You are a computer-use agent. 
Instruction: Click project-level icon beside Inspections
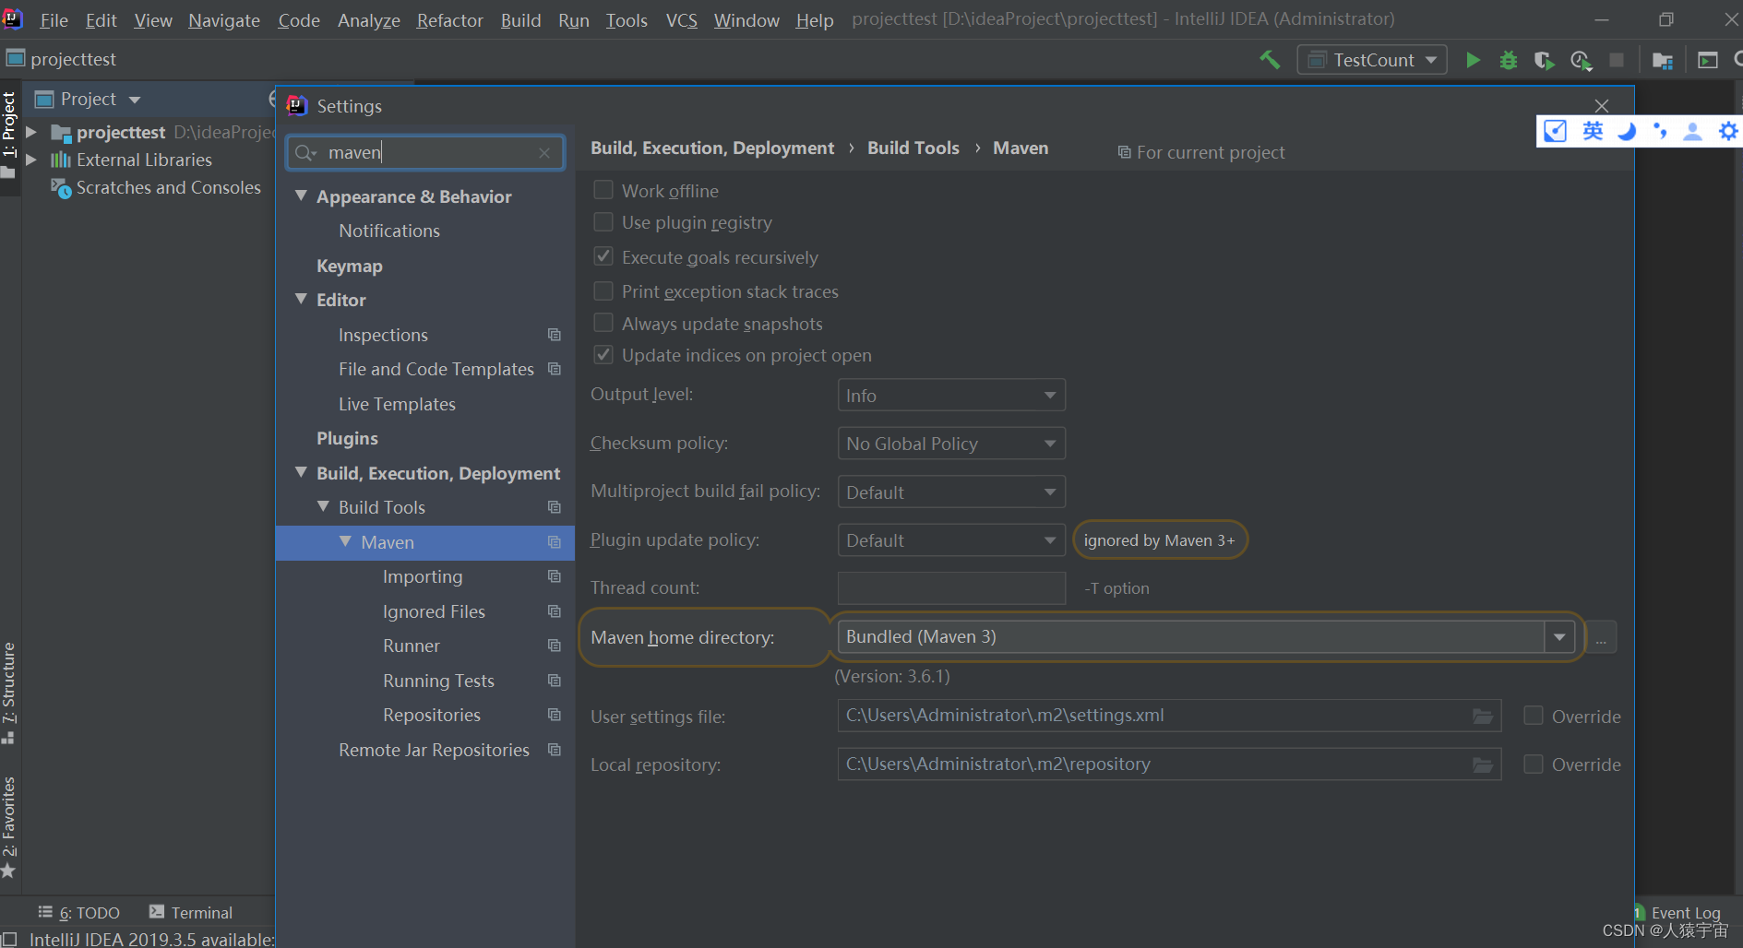tap(555, 335)
